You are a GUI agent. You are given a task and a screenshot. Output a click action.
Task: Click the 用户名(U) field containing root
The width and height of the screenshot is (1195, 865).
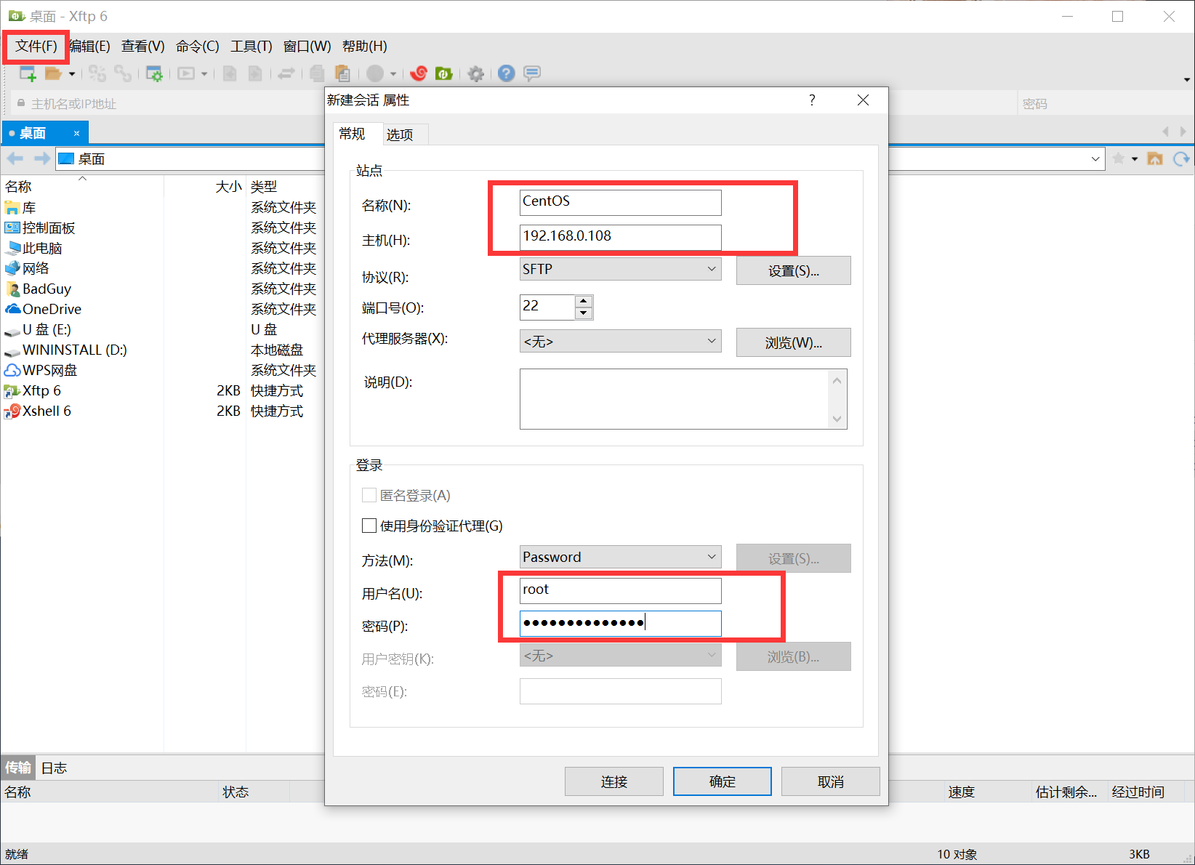[x=621, y=590]
